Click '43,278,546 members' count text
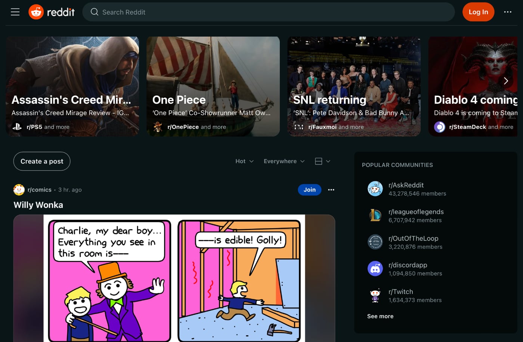Viewport: 523px width, 342px height. pyautogui.click(x=417, y=193)
